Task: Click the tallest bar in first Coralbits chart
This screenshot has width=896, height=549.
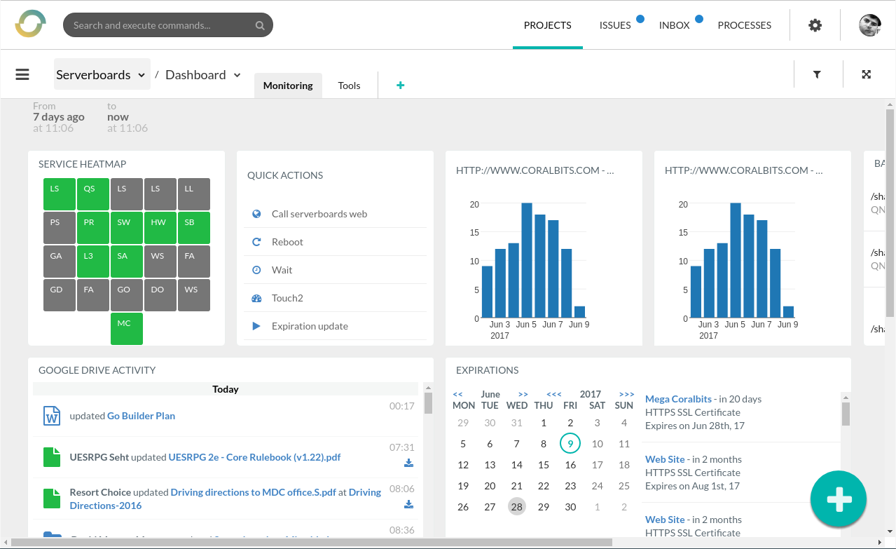Action: pyautogui.click(x=527, y=261)
